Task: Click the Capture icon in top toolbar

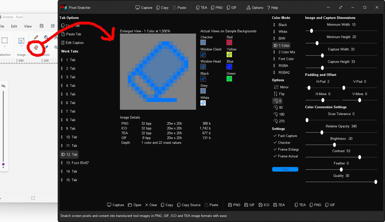Action: click(138, 8)
